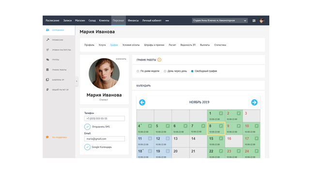Open settings sliders icon in top bar
The width and height of the screenshot is (310, 178).
click(x=254, y=20)
